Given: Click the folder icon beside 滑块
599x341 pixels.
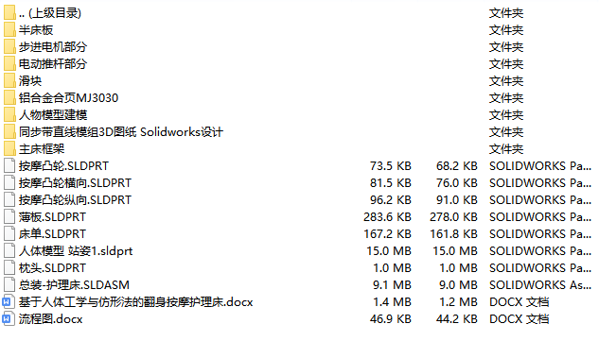Looking at the screenshot, I should [x=9, y=81].
